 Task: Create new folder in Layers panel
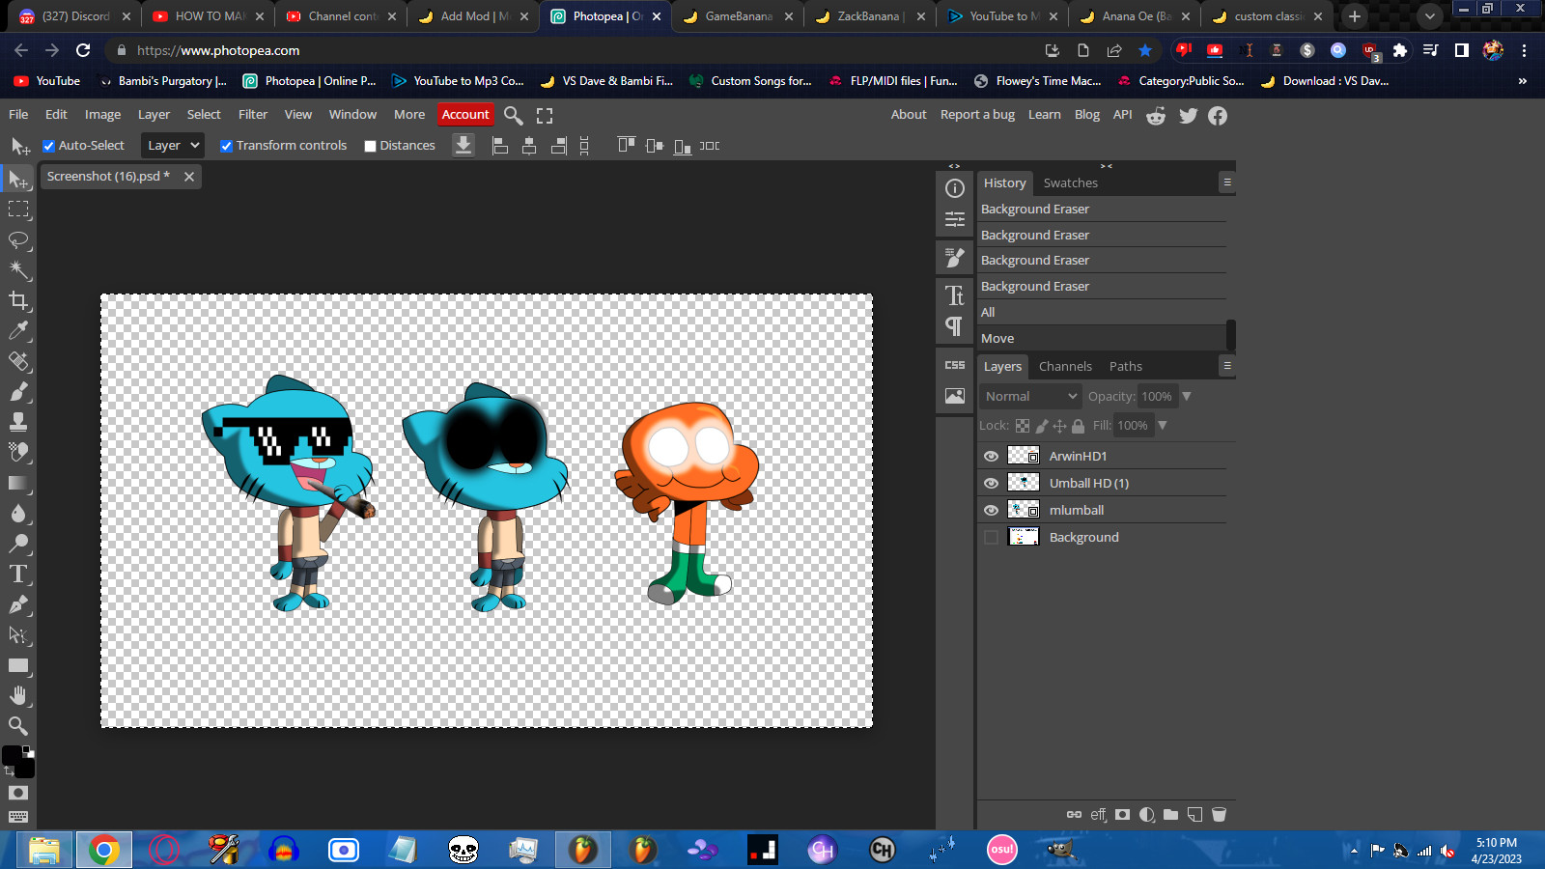click(1170, 815)
